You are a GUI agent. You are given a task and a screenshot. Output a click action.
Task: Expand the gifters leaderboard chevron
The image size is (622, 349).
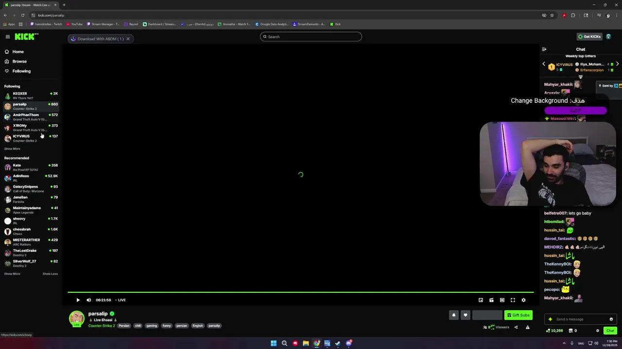point(580,77)
